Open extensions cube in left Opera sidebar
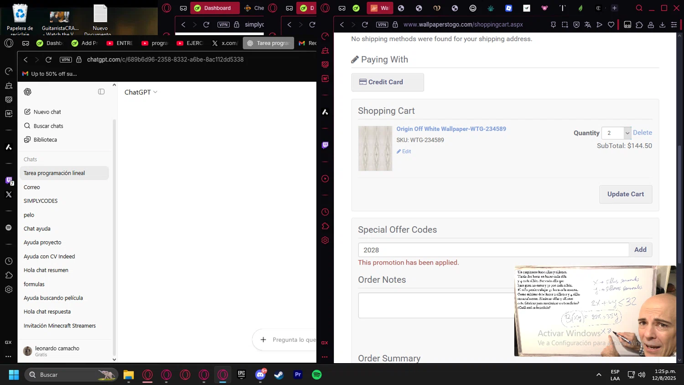684x385 pixels. 9,275
